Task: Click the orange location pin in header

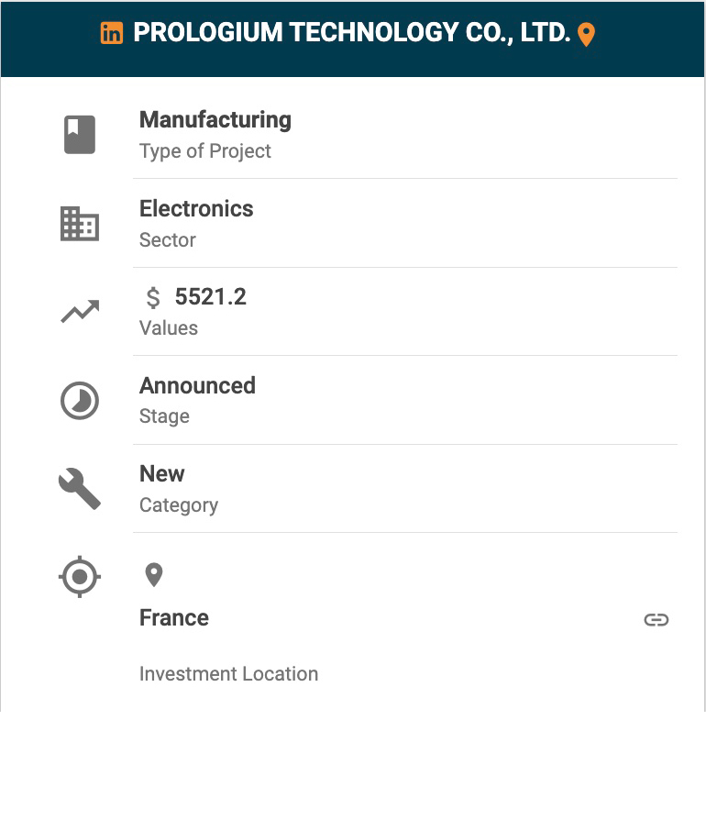Action: point(587,35)
